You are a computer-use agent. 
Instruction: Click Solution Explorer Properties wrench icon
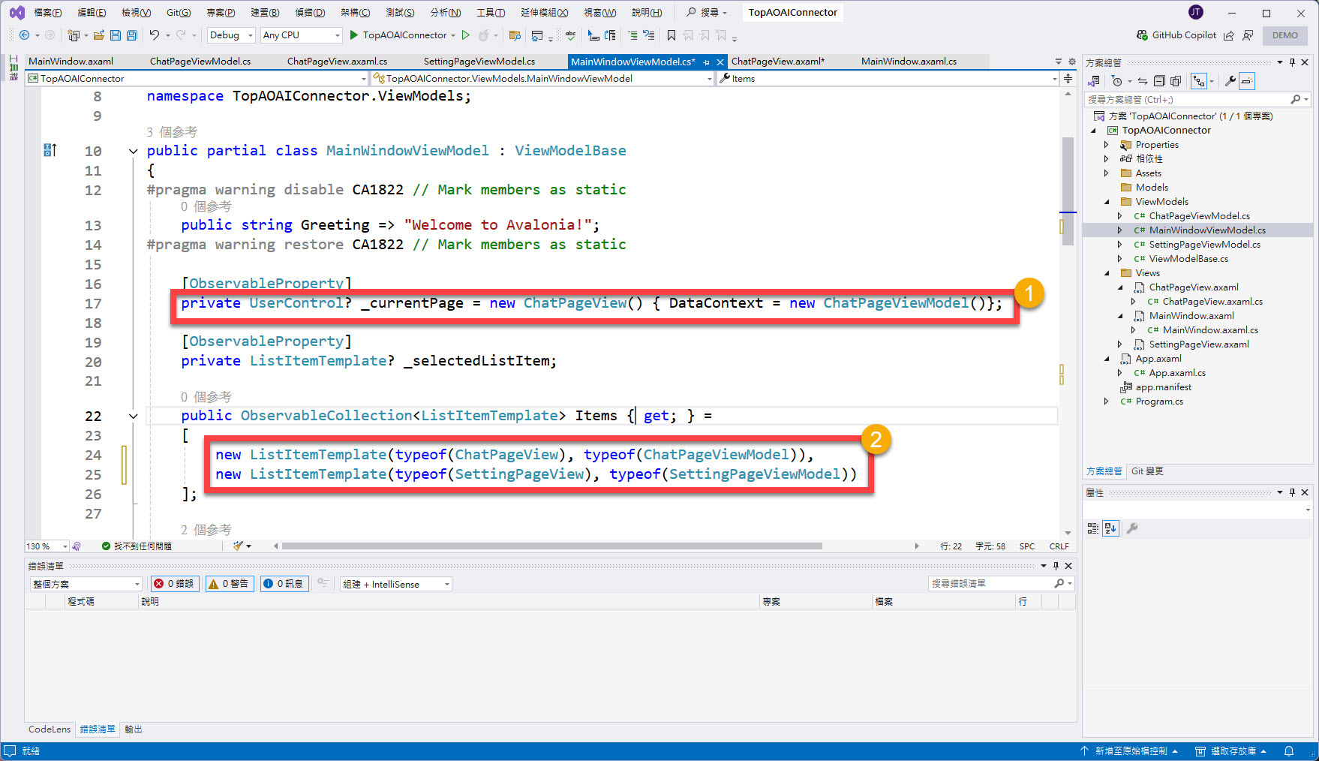tap(1230, 81)
